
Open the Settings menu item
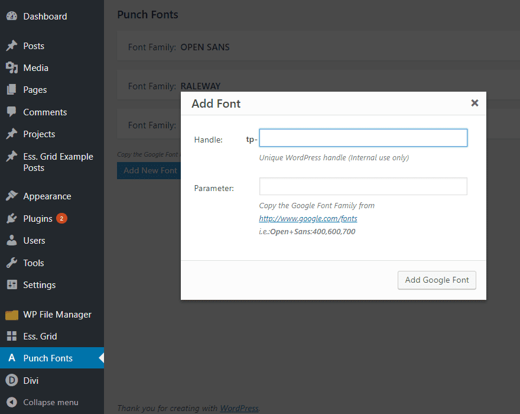coord(39,285)
